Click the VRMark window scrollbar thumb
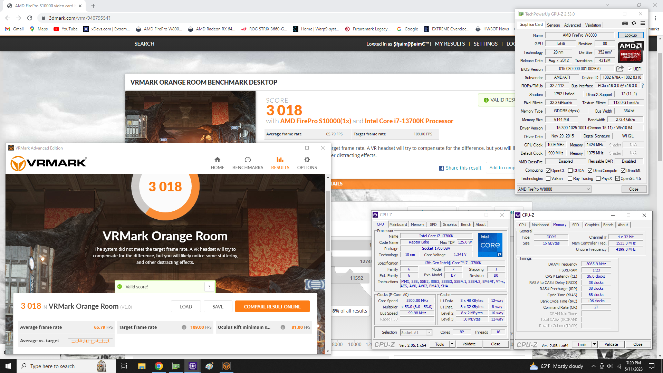Screen dimensions: 663x373 pyautogui.click(x=328, y=221)
